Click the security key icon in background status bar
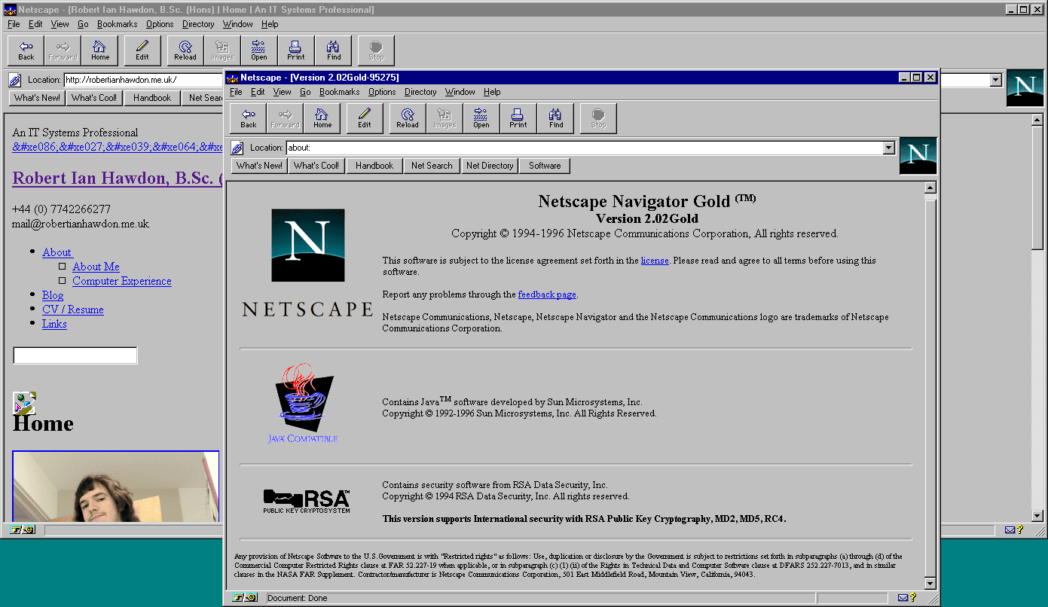This screenshot has width=1048, height=607. [x=23, y=530]
